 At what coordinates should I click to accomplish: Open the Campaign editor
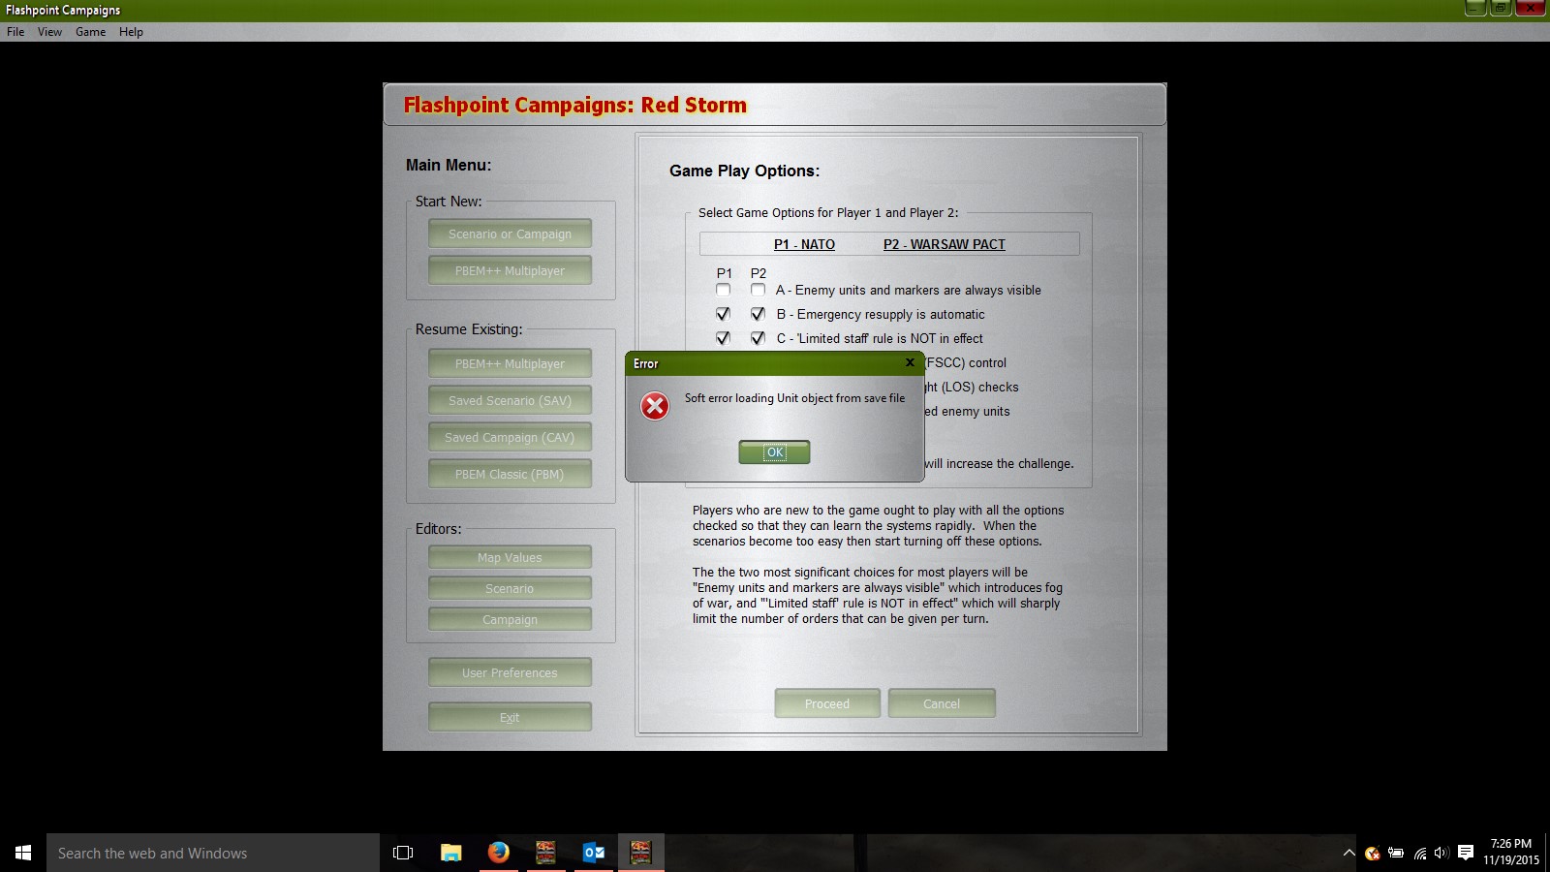(x=510, y=619)
